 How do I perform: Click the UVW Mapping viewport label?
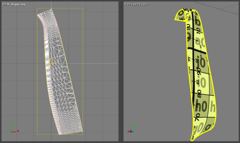[x=14, y=4]
